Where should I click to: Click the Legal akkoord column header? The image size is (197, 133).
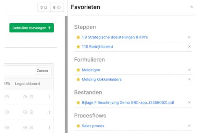tap(27, 84)
